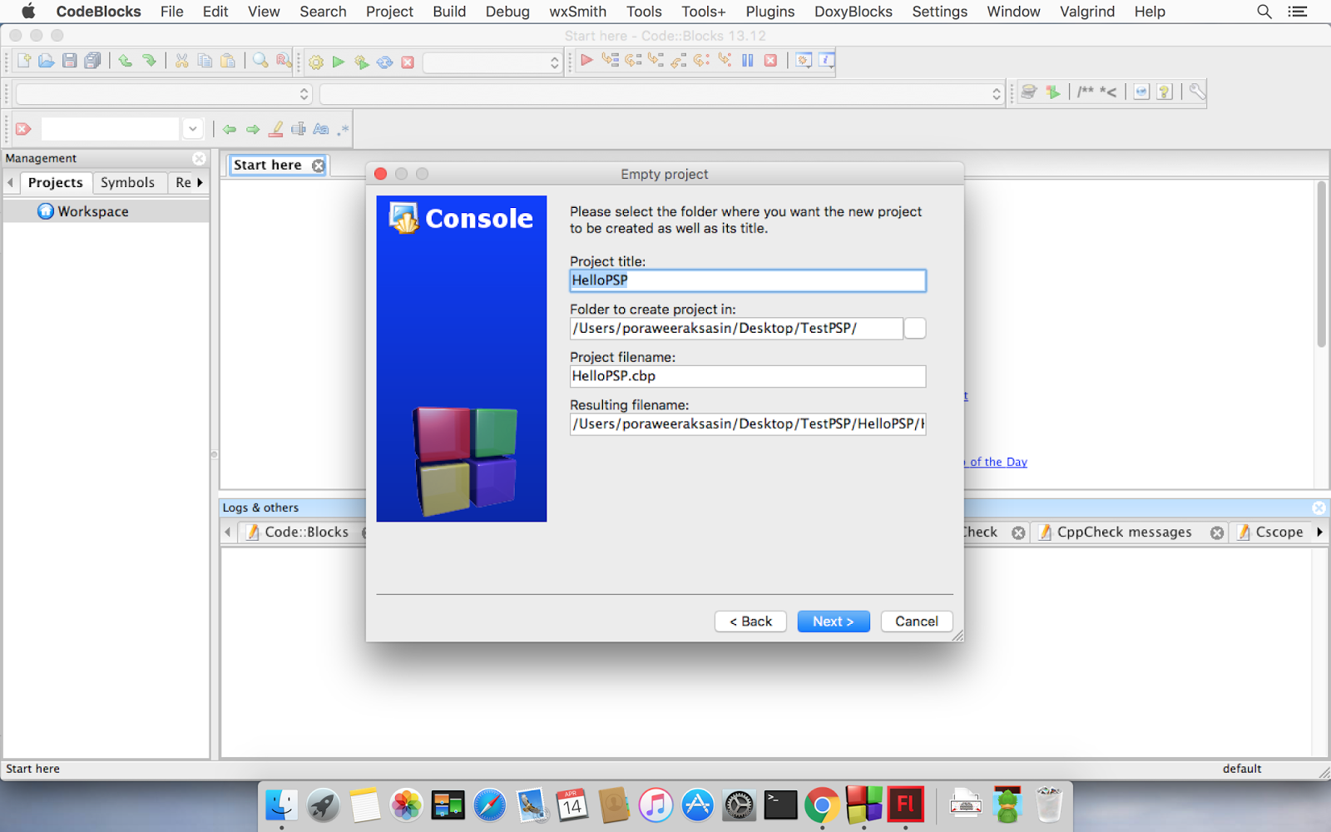The image size is (1331, 832).
Task: Open the build target dropdown
Action: [492, 62]
